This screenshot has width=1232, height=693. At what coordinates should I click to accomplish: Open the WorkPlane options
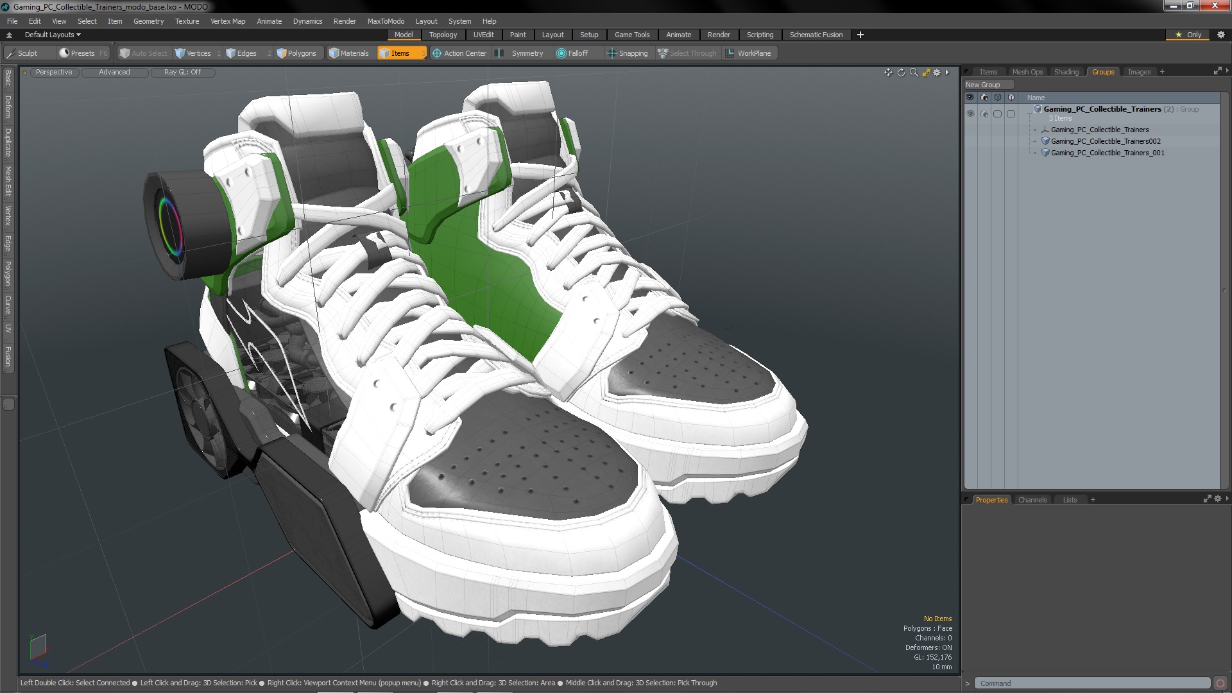[748, 53]
